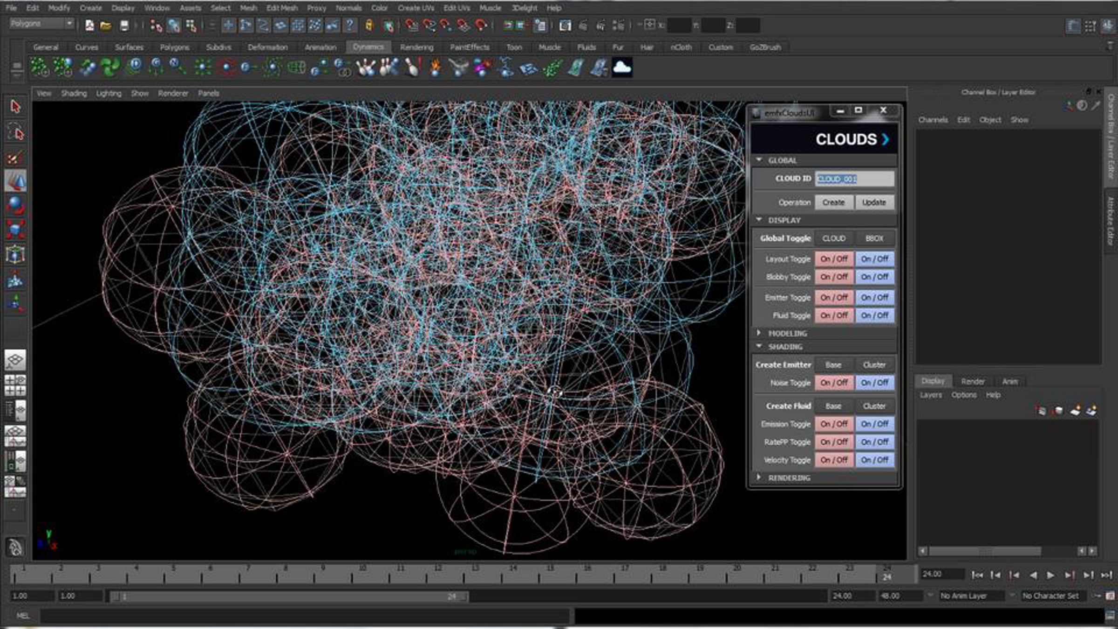Click the Update operation button
This screenshot has height=629, width=1118.
coord(874,203)
